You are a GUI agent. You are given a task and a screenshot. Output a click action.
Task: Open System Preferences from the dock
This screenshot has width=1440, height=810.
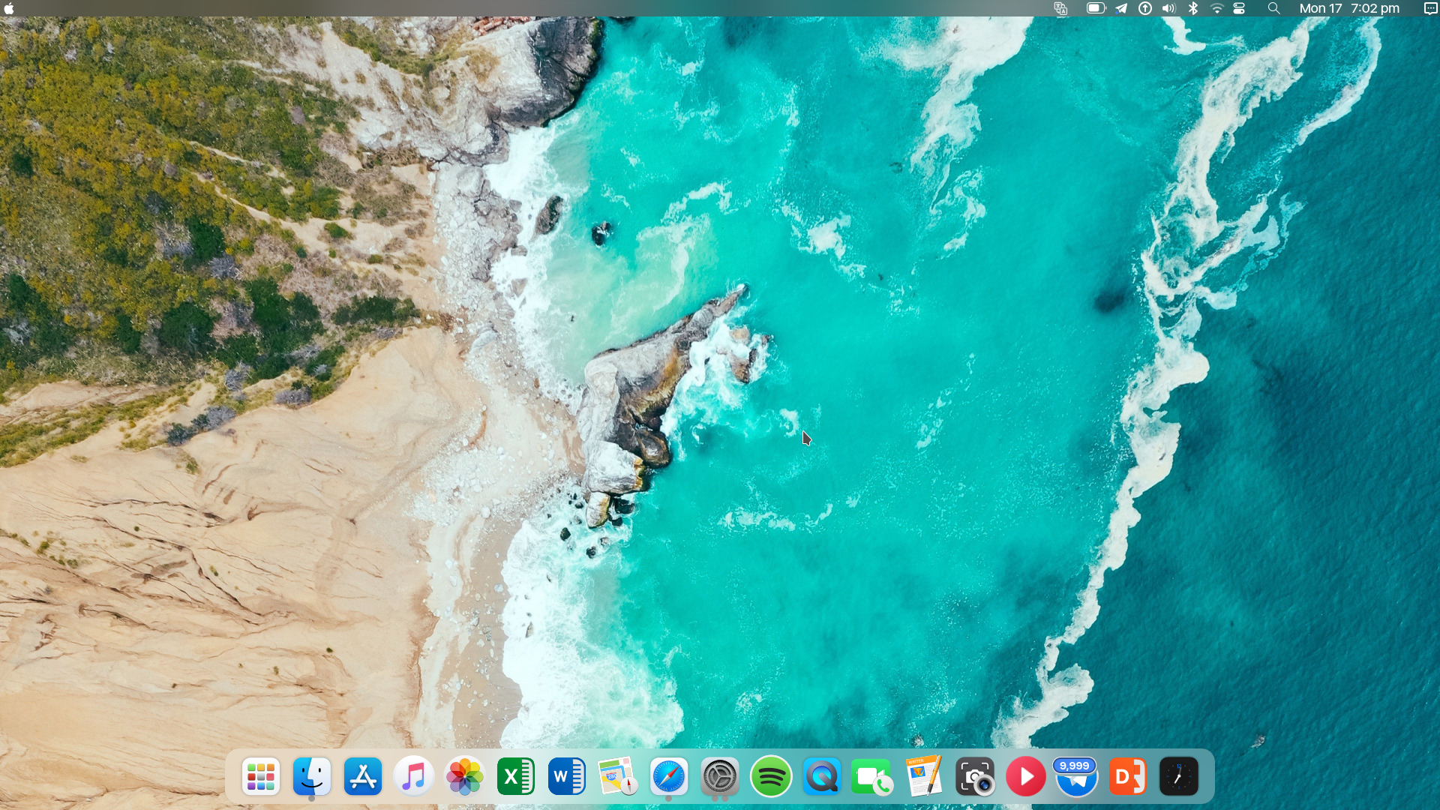point(720,776)
